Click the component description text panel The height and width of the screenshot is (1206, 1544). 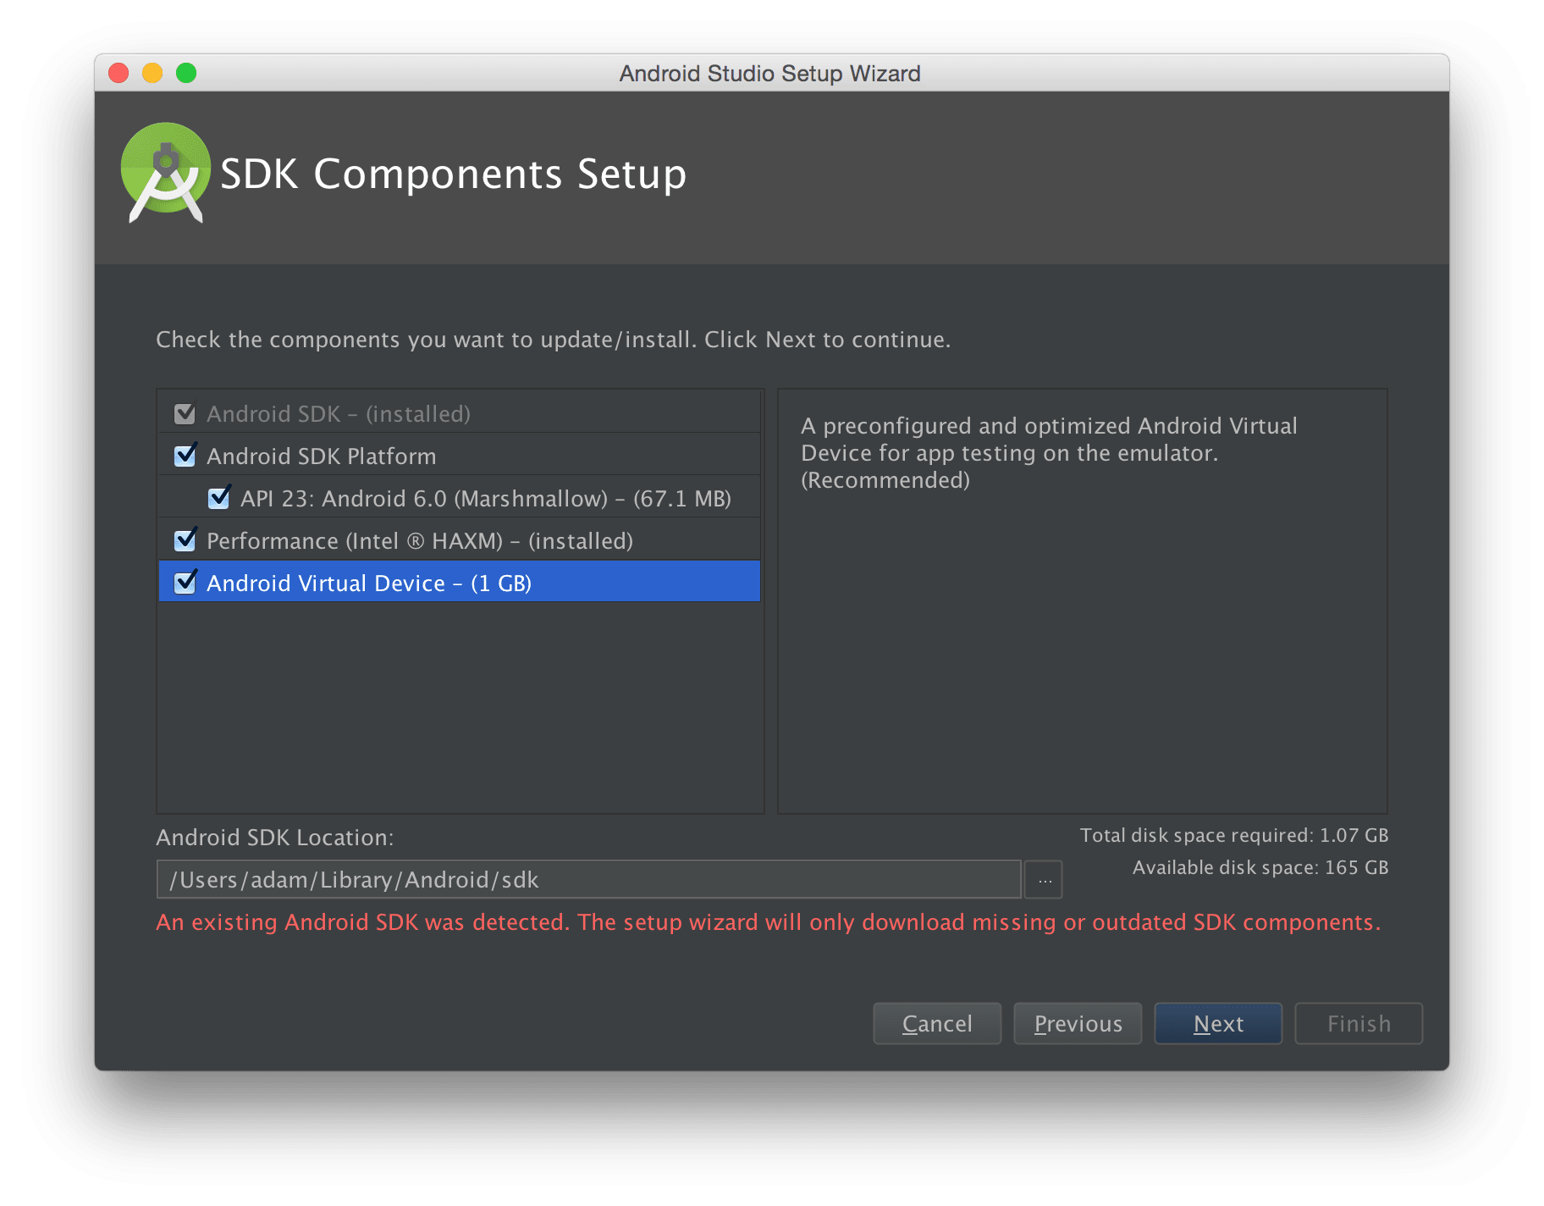[1083, 601]
